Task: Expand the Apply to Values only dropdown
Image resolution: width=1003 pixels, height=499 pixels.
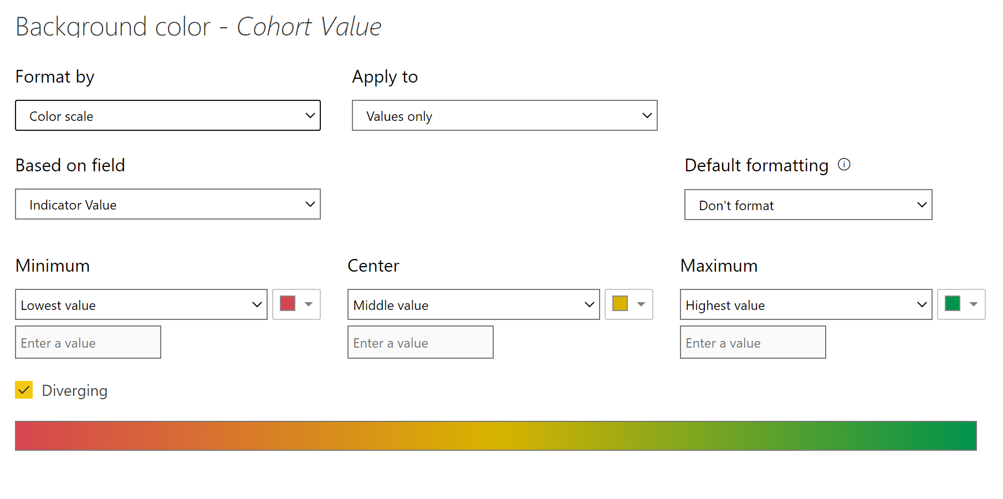Action: coord(504,115)
